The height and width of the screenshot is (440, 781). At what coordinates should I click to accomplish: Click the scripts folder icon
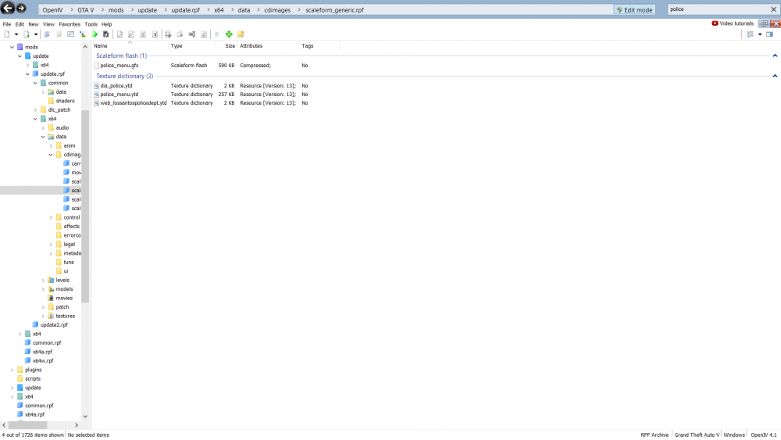click(x=20, y=379)
